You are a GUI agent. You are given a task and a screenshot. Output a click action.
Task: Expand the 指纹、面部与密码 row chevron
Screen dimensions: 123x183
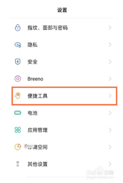click(x=110, y=28)
